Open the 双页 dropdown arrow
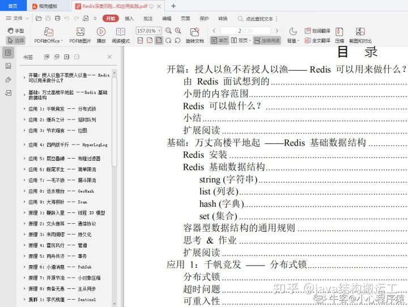Screen dimensions: 408x307 click(250, 41)
